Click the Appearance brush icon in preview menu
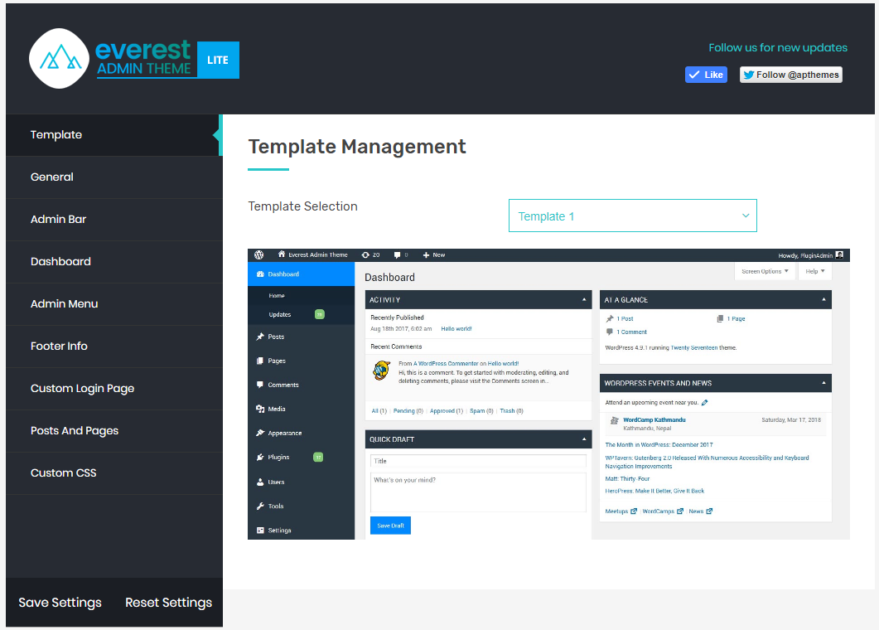The width and height of the screenshot is (879, 630). coord(260,433)
